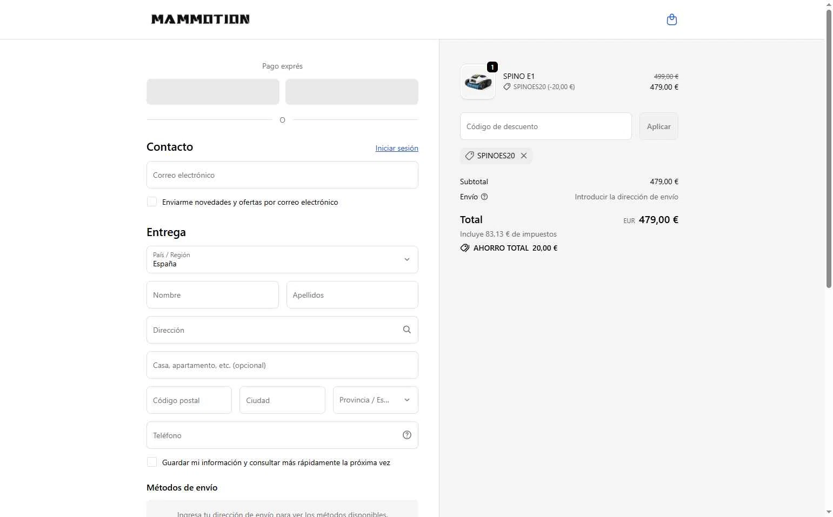Click the page vertical scrollbar
Screen dimensions: 833x517
[x=829, y=149]
